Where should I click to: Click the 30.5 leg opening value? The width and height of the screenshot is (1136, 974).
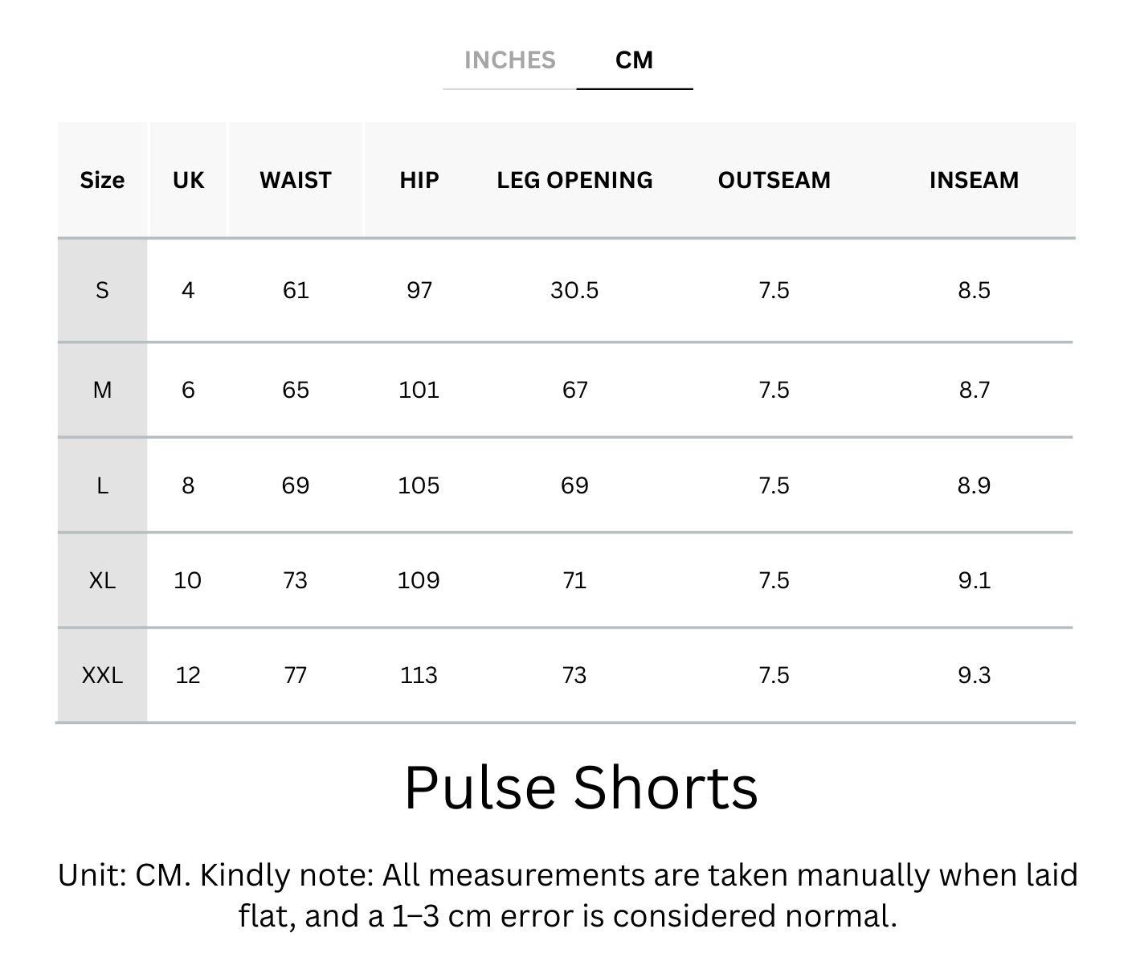pos(574,290)
